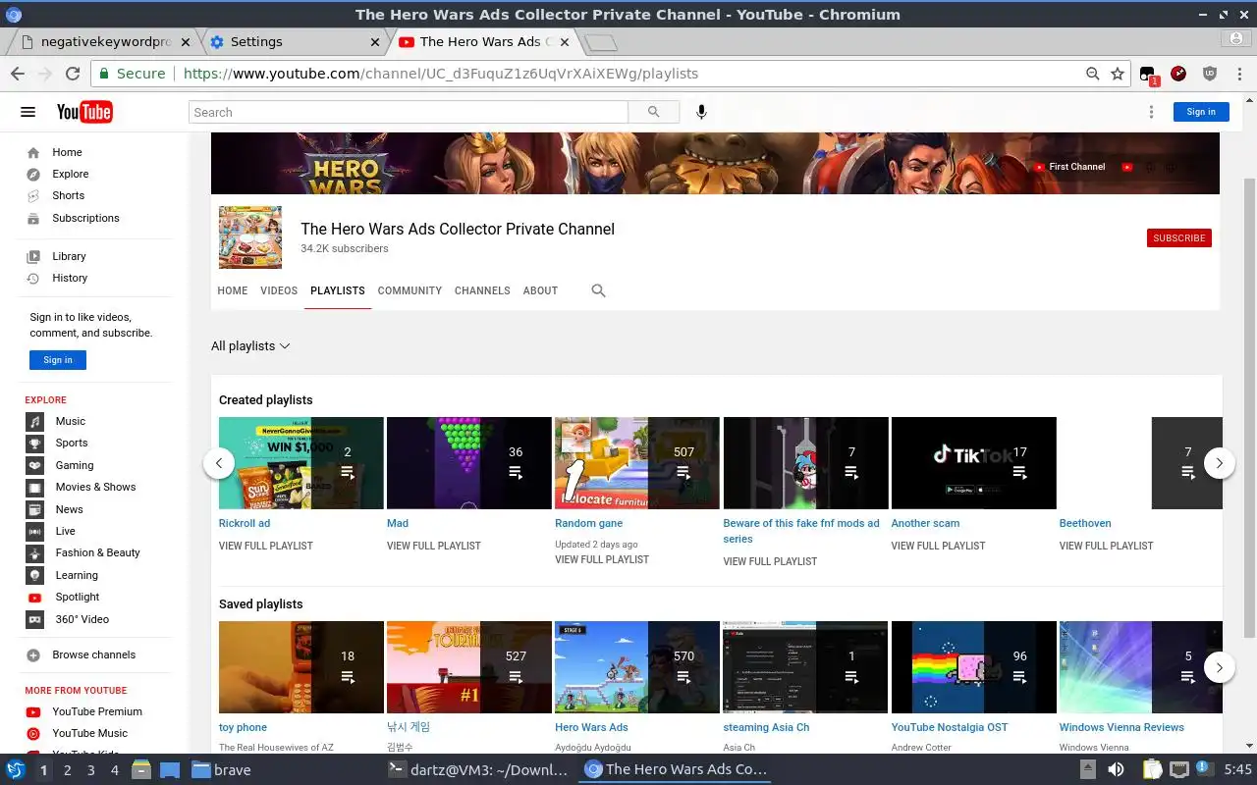Start voice search with the microphone icon

(701, 112)
